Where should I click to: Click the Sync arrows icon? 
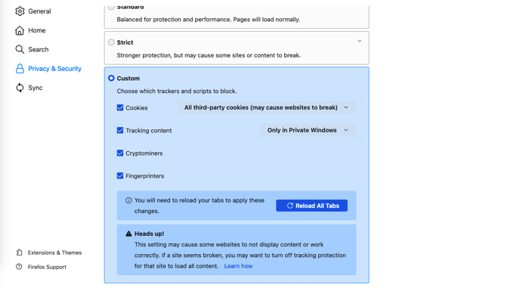[x=20, y=88]
